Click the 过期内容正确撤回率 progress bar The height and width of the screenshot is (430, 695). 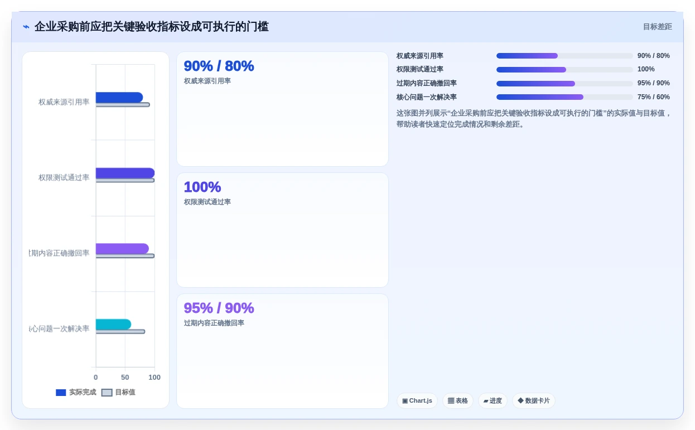(x=564, y=84)
